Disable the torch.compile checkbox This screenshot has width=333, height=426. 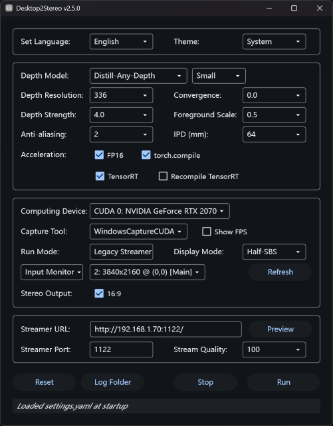(x=146, y=155)
